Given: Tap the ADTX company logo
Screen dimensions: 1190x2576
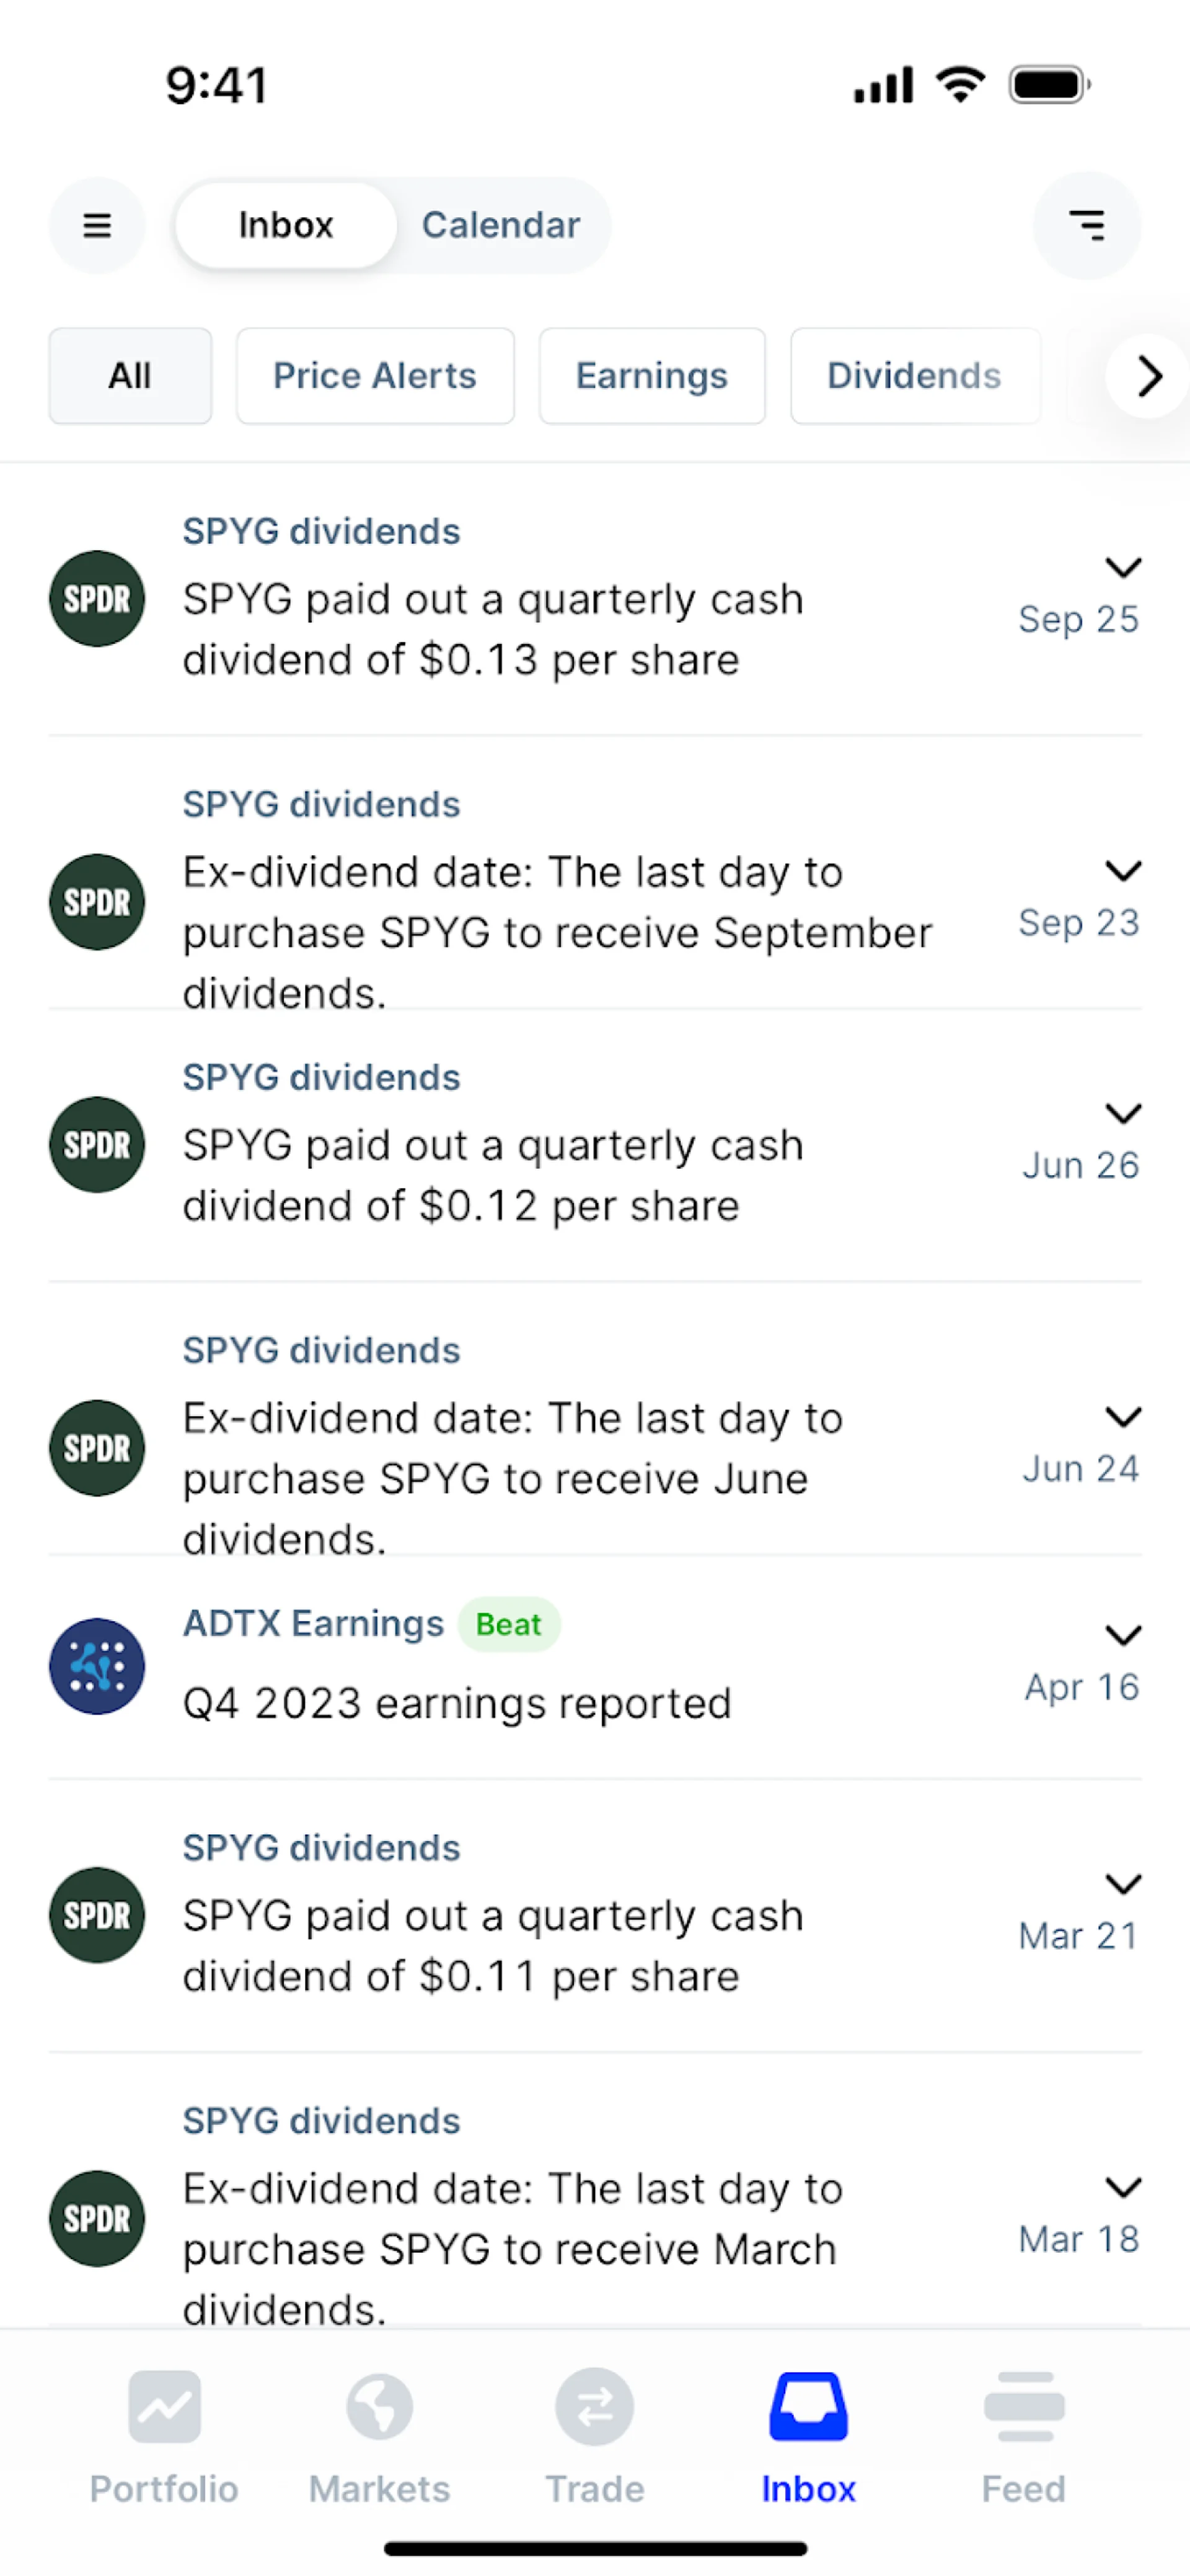Looking at the screenshot, I should (97, 1666).
